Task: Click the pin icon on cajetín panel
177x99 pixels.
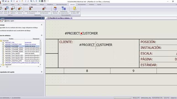Action: coord(41,18)
